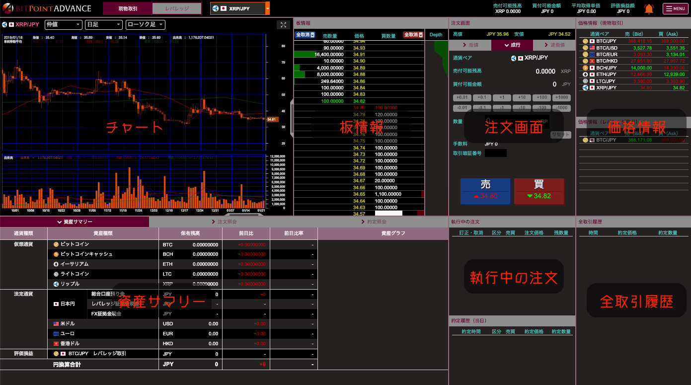The image size is (691, 385).
Task: Click the Ethereum icon beside ETH/JPY
Action: (x=585, y=75)
